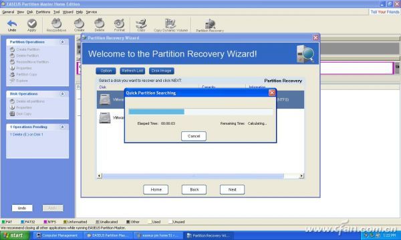Open the Windows Start button

[x=15, y=235]
